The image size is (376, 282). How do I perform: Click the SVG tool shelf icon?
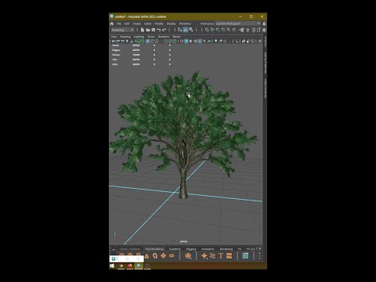229,256
